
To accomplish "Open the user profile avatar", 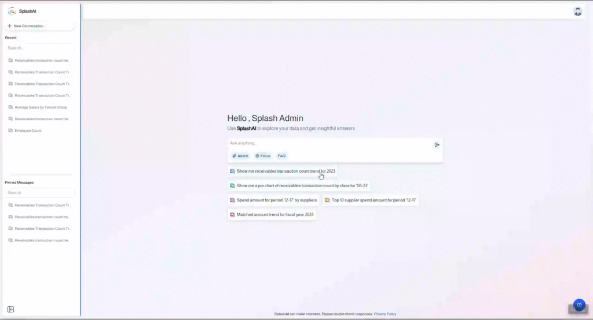I will tap(577, 12).
